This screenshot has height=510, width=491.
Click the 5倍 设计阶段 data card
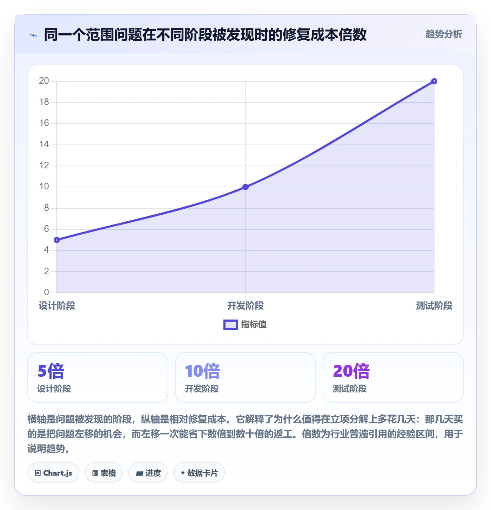[x=98, y=377]
